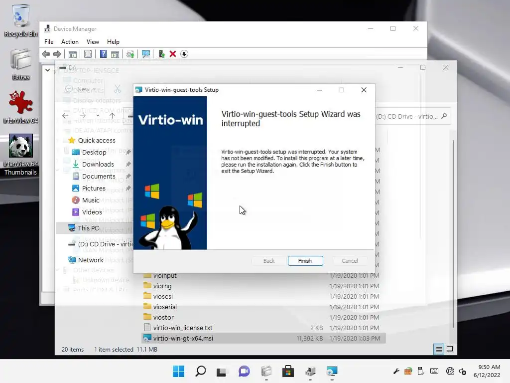The image size is (510, 383).
Task: Open the Help menu in Device Manager
Action: click(113, 42)
